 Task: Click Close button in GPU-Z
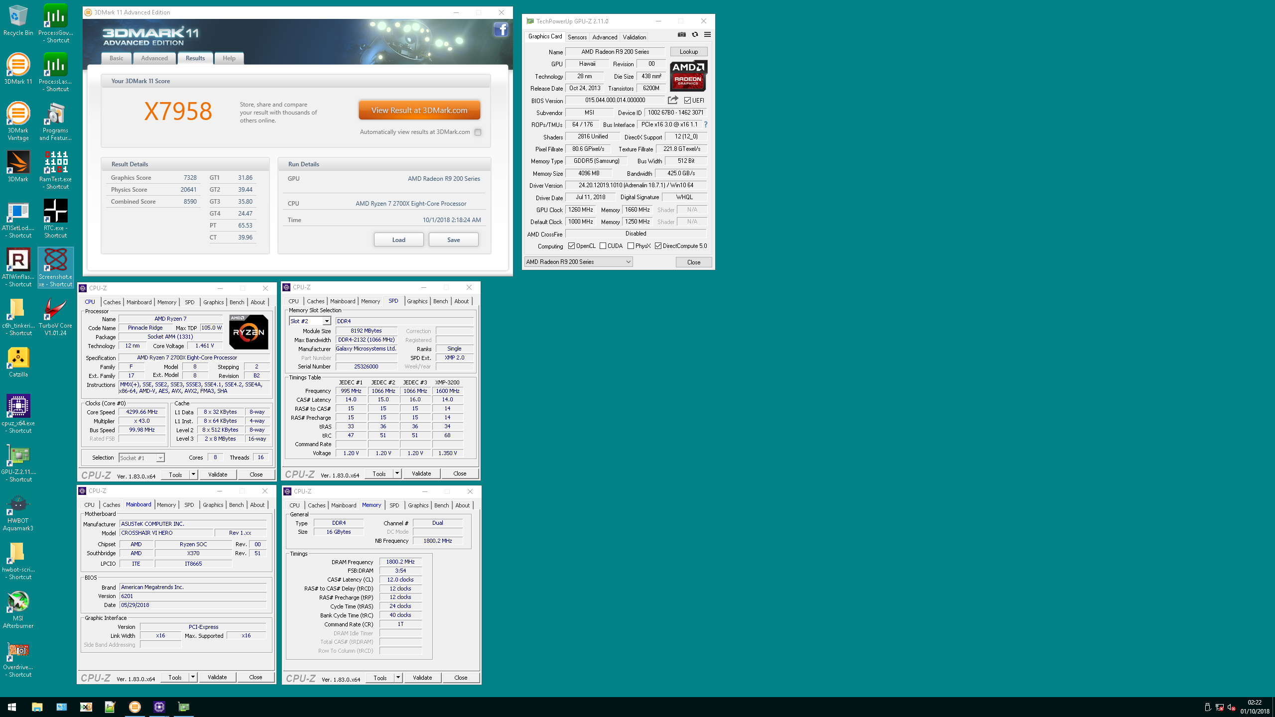click(x=694, y=262)
